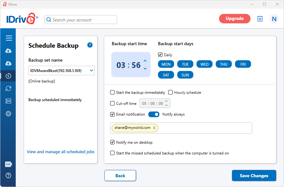284x187 pixels.
Task: Open the N account profile menu
Action: click(274, 19)
